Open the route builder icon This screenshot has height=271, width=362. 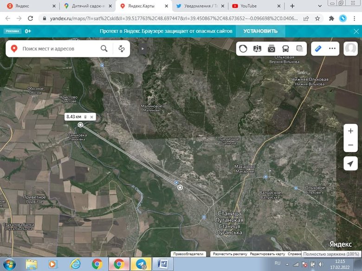[x=122, y=49]
